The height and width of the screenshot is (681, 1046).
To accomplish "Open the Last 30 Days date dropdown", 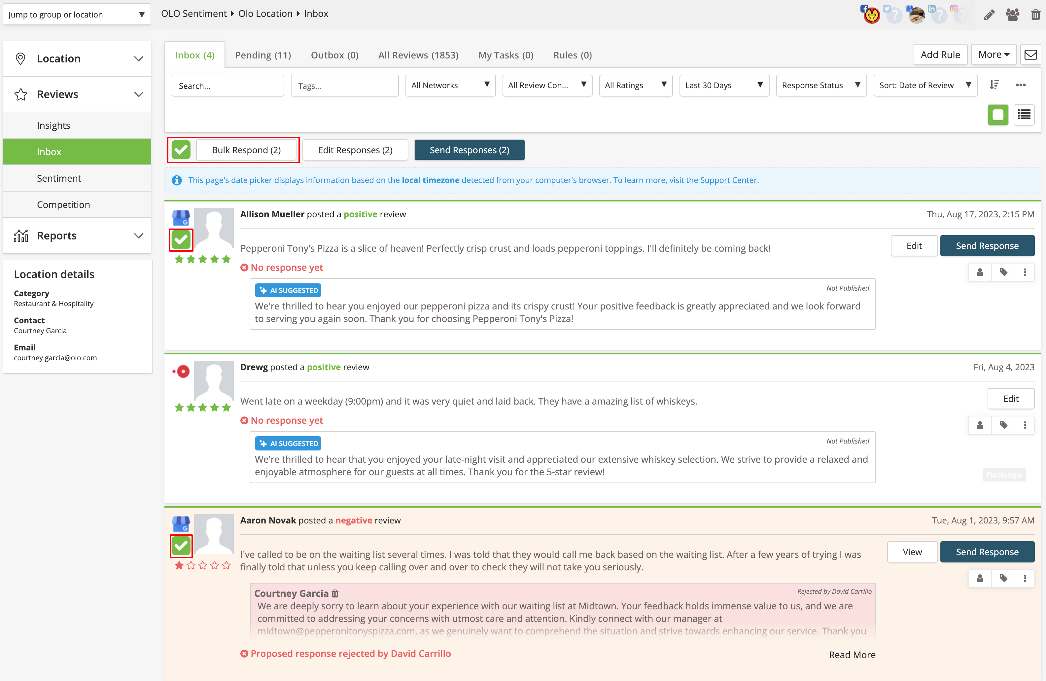I will [x=724, y=85].
